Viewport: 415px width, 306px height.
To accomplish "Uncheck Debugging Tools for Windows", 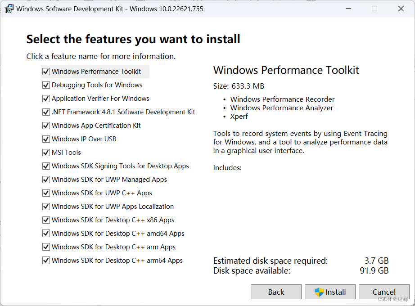I will point(45,85).
